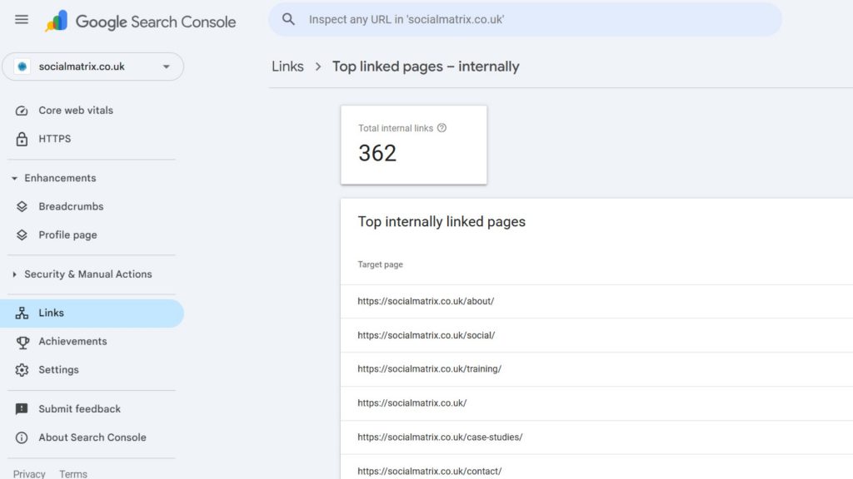The image size is (853, 479).
Task: Click the URL inspection search field
Action: coord(525,19)
